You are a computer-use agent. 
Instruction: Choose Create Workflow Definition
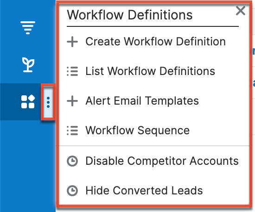155,42
